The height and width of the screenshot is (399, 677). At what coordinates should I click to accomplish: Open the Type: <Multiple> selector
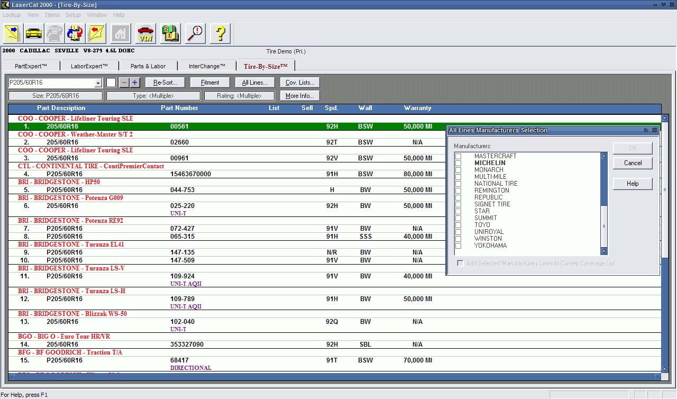coord(153,96)
